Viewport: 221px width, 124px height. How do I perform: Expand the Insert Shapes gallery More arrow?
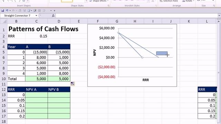[28, 1]
